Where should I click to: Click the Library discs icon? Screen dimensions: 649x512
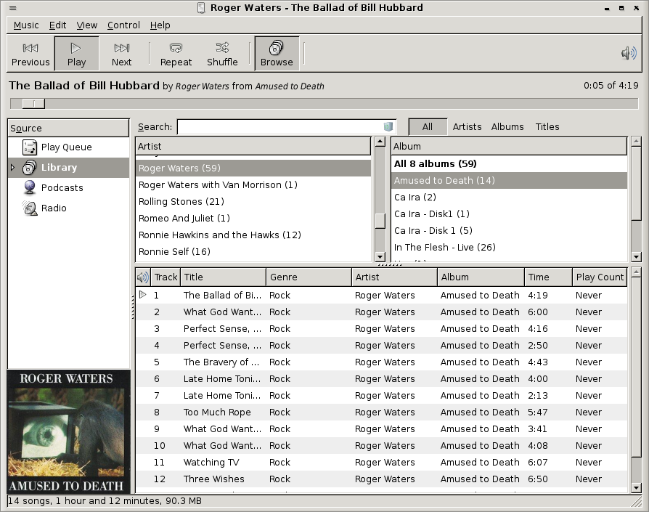(x=30, y=167)
